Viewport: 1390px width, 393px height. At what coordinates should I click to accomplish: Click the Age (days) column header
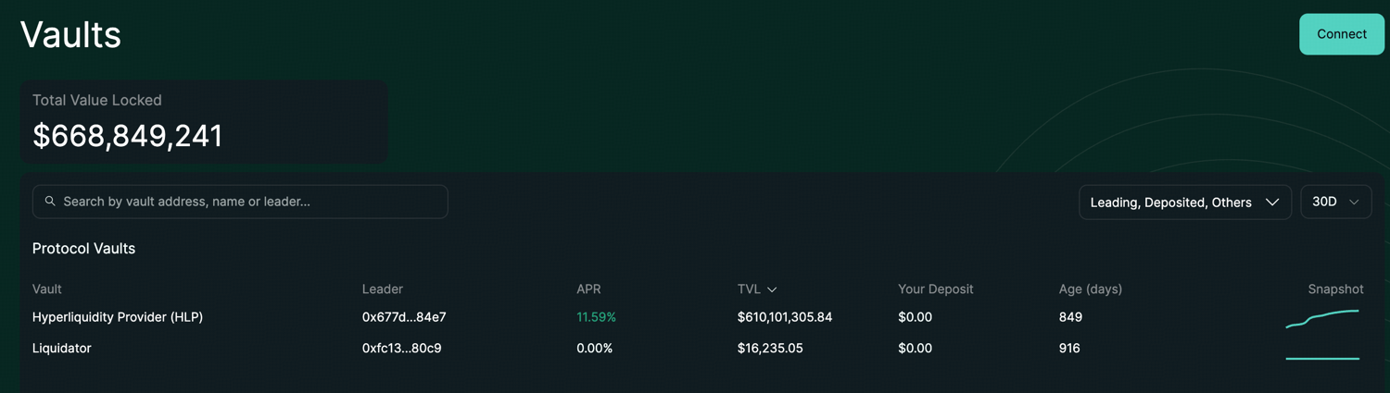1090,289
